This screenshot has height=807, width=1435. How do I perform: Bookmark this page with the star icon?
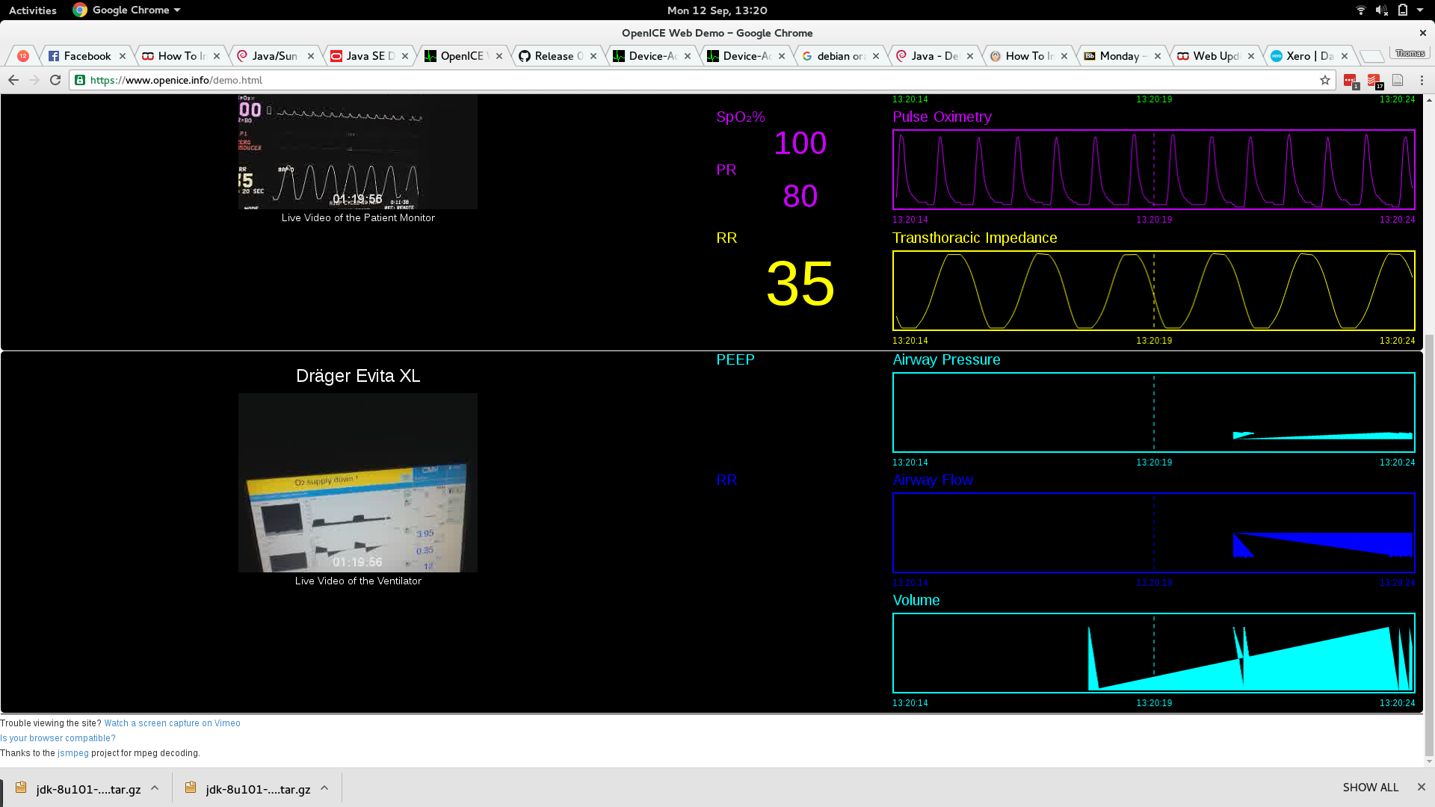1325,80
